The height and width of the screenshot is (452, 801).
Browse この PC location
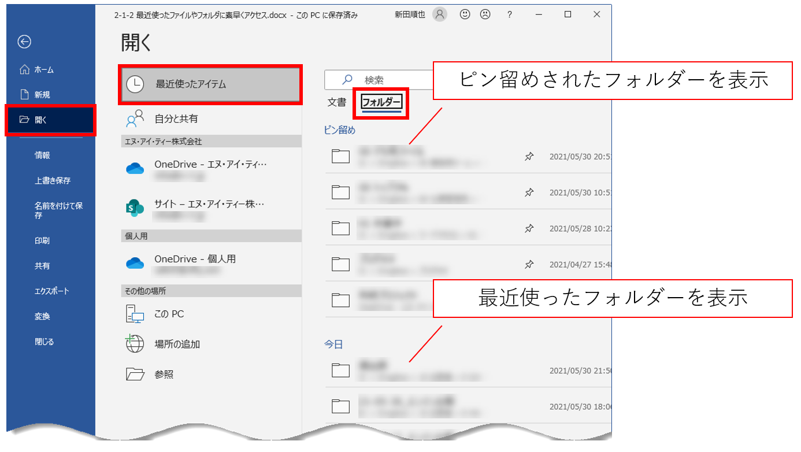(x=169, y=314)
